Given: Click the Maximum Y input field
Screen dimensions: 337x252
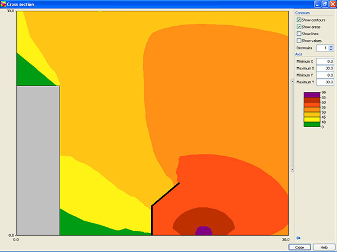Looking at the screenshot, I should (325, 82).
